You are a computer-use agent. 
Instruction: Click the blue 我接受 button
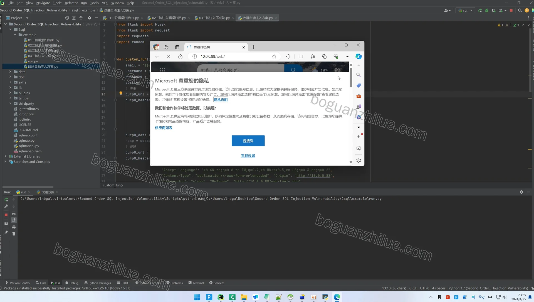point(248,141)
